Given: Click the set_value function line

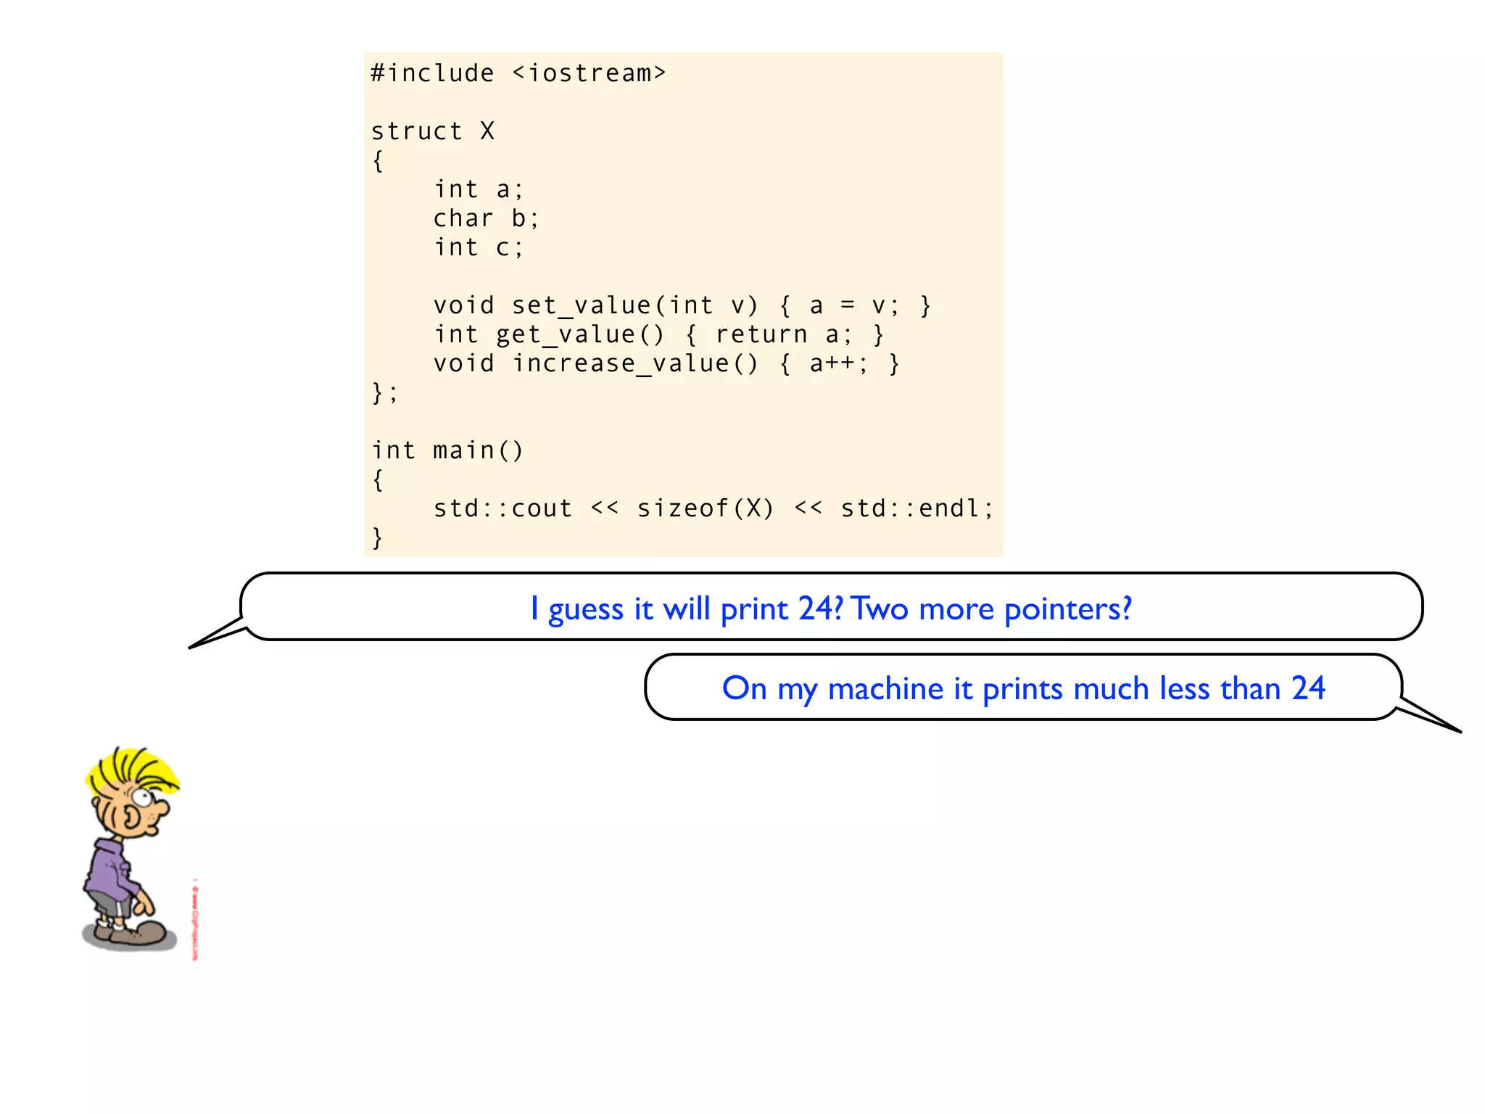Looking at the screenshot, I should click(x=682, y=305).
